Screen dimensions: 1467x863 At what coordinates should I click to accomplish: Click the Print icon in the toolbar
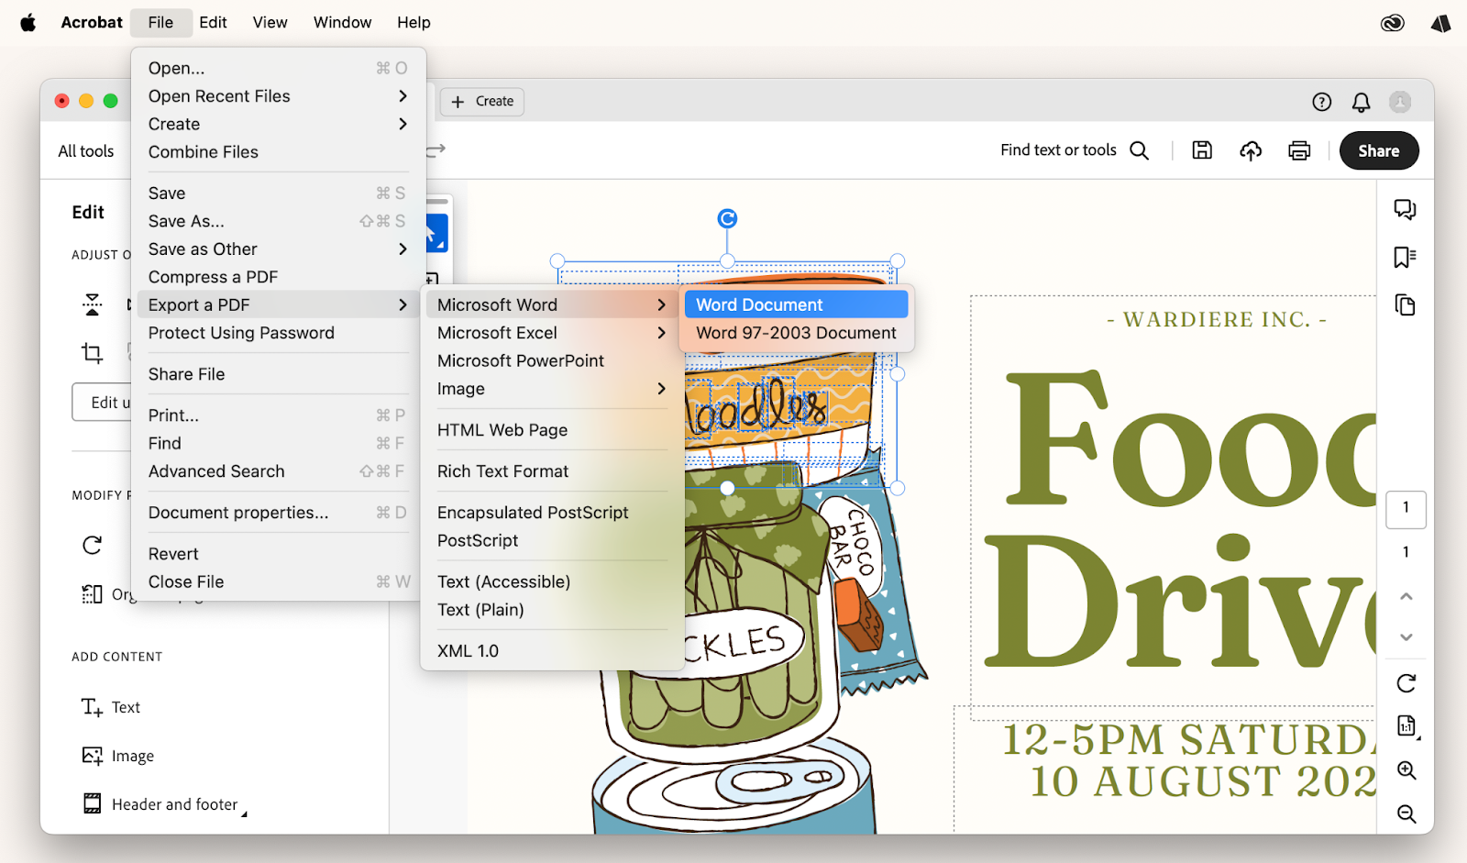(x=1299, y=149)
